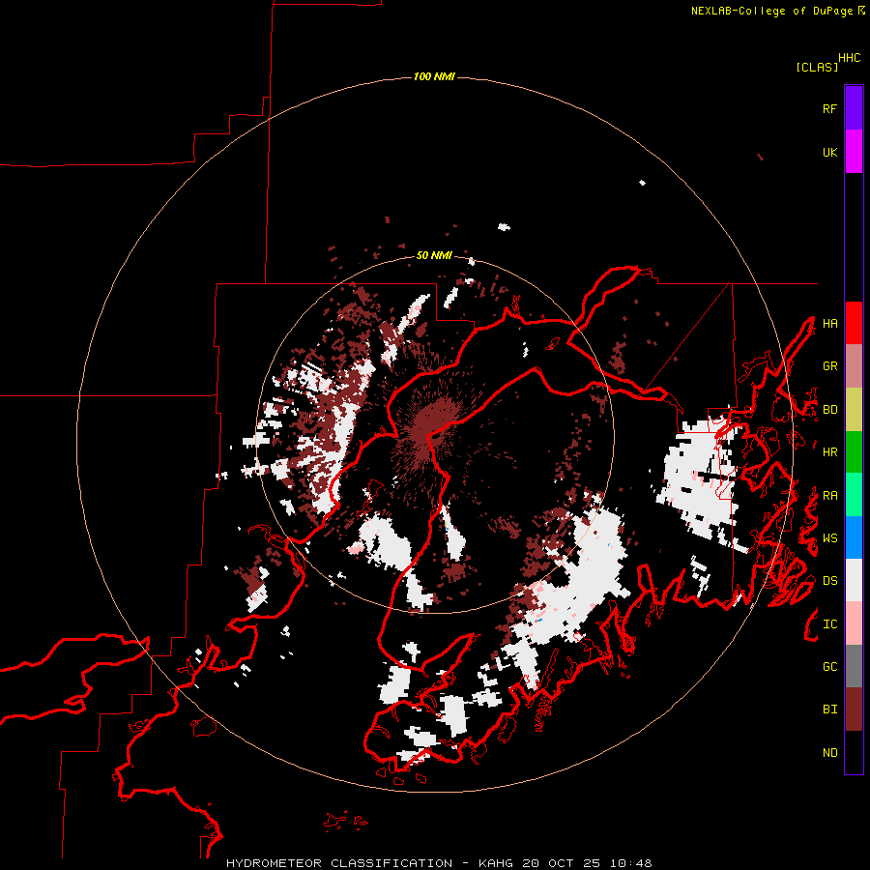Click the UK legend label
Screen dimensions: 870x870
point(829,152)
